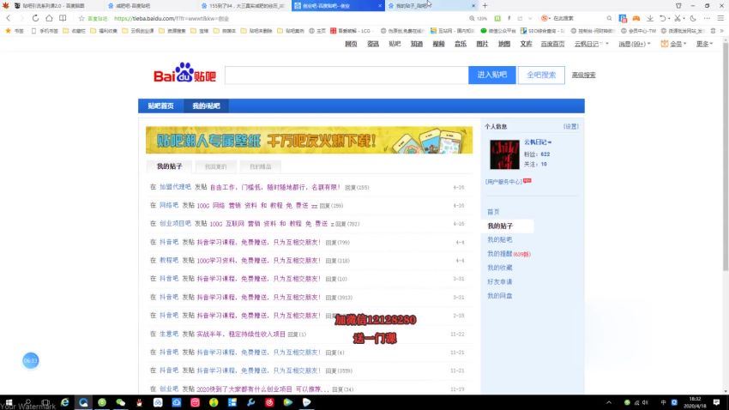Click inside the Tieba search input field
The image size is (729, 410).
[x=346, y=75]
